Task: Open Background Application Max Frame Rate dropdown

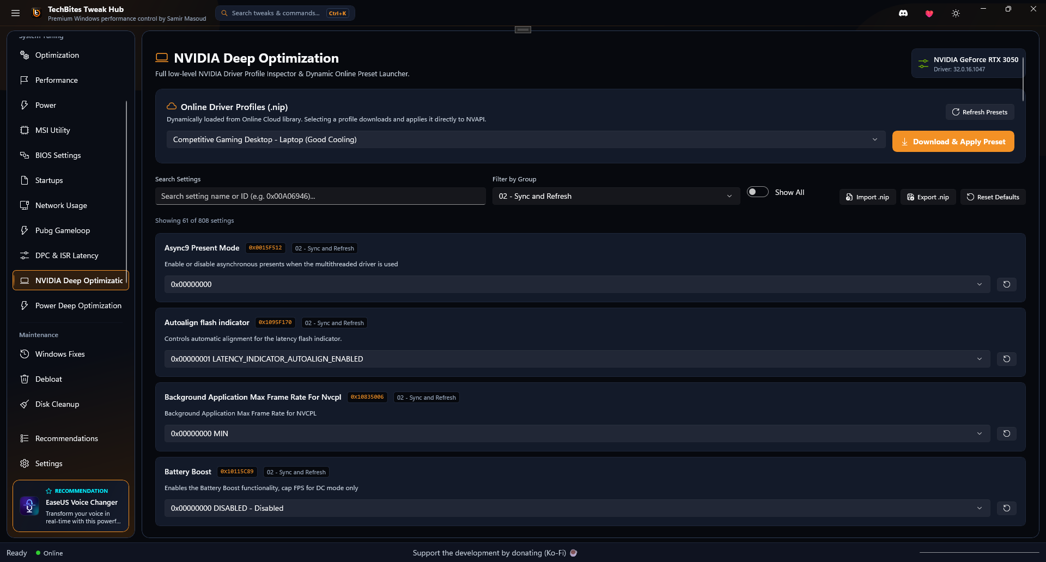Action: tap(577, 433)
